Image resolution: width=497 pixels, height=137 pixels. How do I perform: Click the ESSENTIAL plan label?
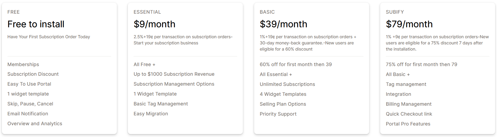coord(147,12)
